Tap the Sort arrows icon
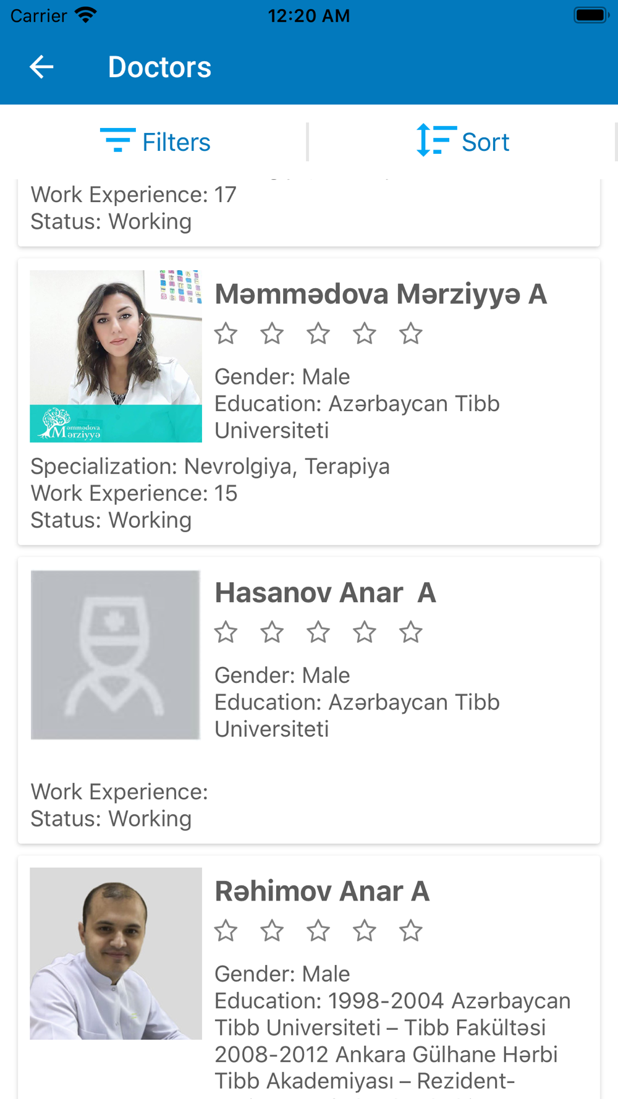The width and height of the screenshot is (618, 1099). point(436,140)
